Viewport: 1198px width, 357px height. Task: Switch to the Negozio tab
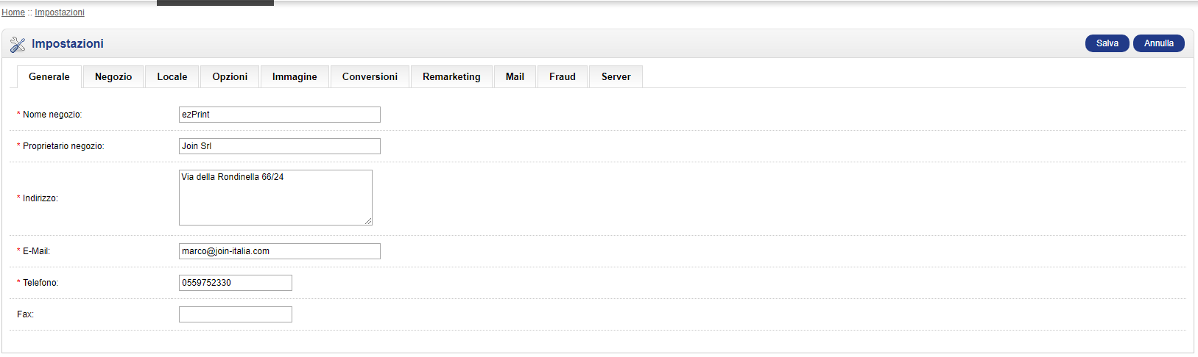pyautogui.click(x=113, y=76)
